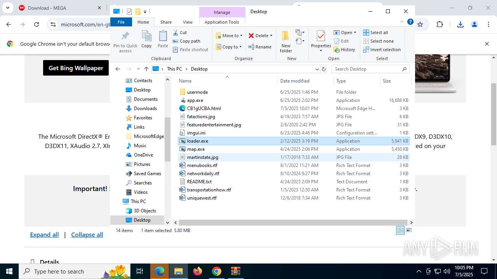Open Properties of the selected file
Screen dimensions: 497x279
coord(321,41)
